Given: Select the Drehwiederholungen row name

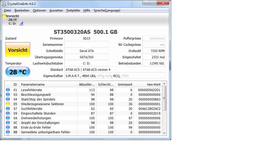Looking at the screenshot, I should coord(36,118).
